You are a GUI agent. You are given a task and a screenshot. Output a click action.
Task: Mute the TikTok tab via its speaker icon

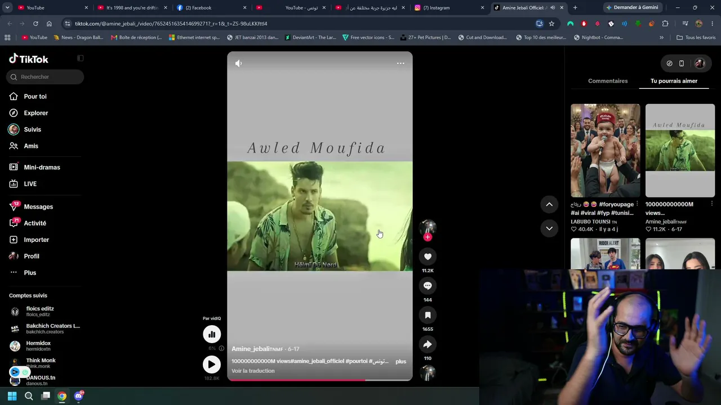coord(553,8)
